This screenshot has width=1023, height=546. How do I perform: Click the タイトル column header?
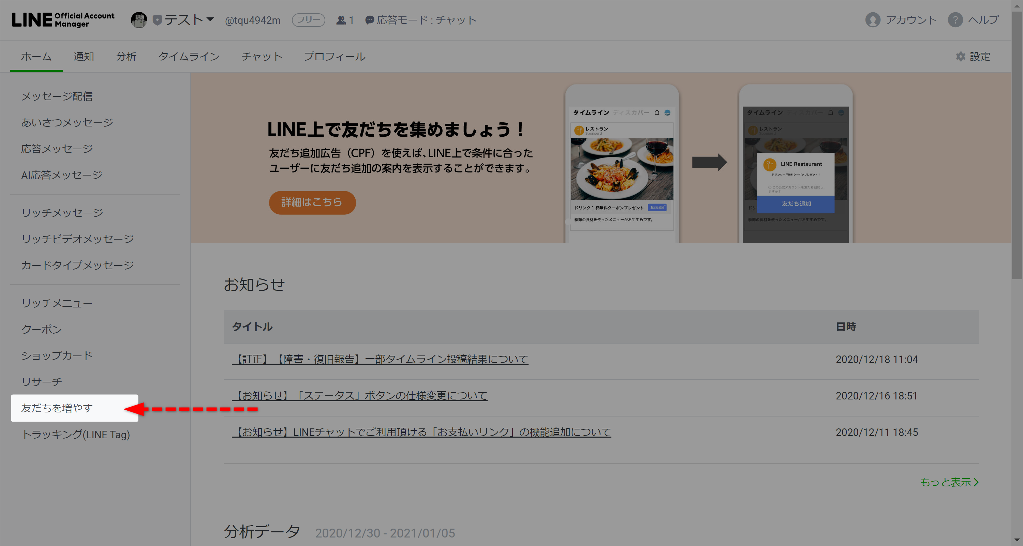(252, 327)
